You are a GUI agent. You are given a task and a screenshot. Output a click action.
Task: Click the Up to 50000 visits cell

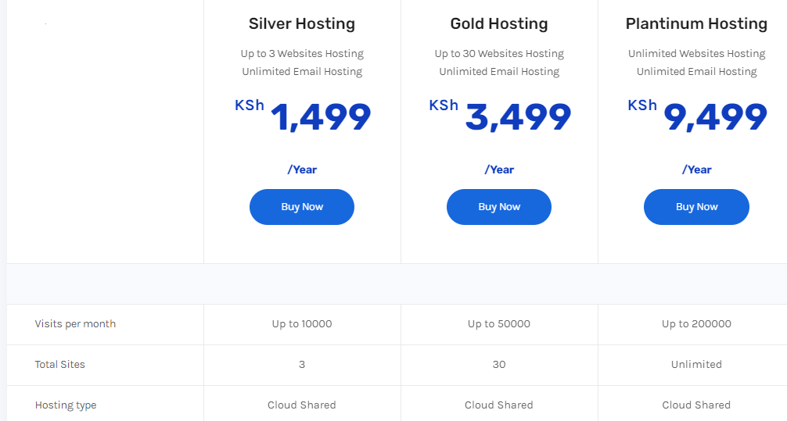point(499,324)
